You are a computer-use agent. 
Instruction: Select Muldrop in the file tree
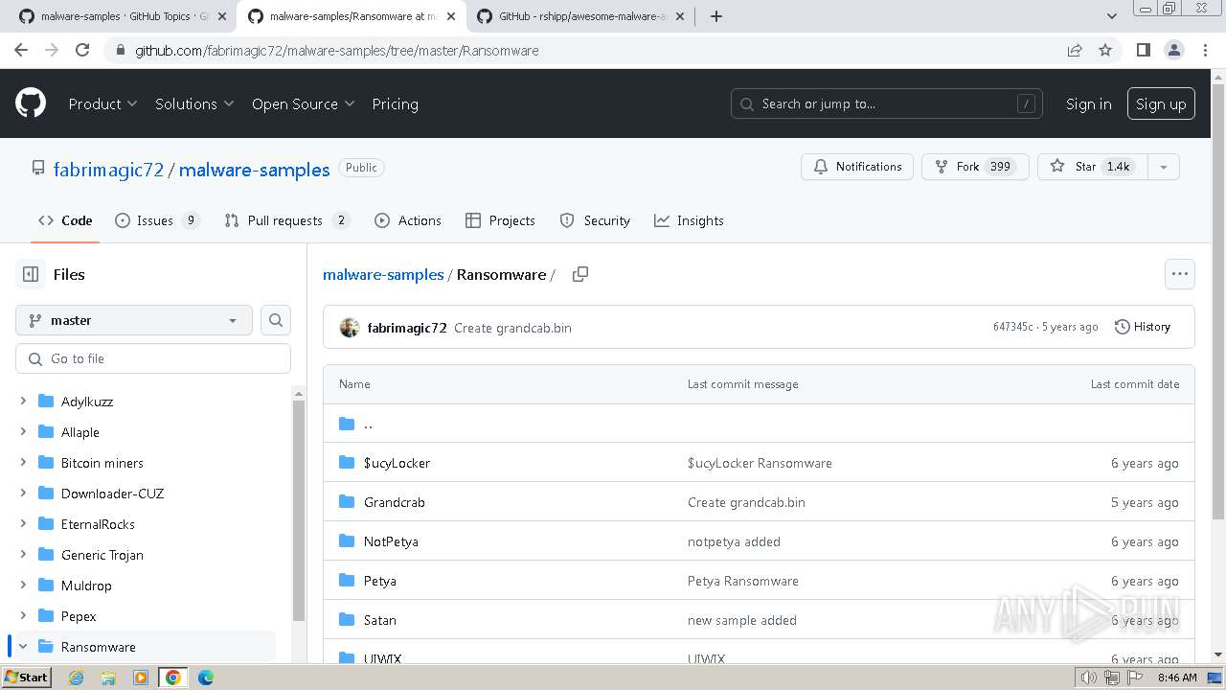point(86,586)
